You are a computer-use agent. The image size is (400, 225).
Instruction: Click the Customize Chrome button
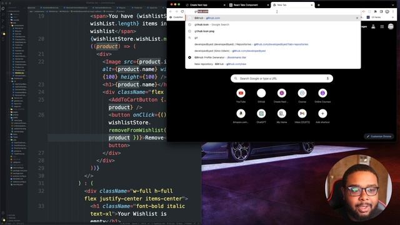click(379, 136)
